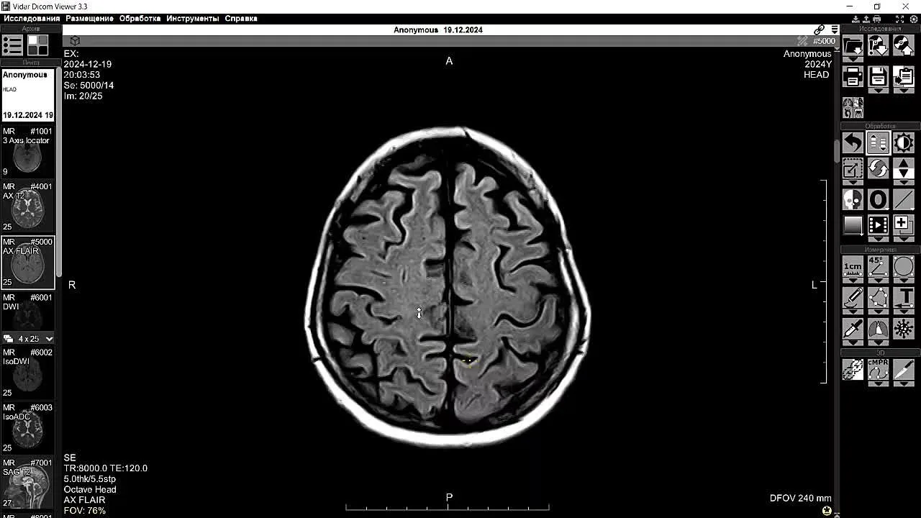Image resolution: width=921 pixels, height=518 pixels.
Task: Undo last processing with arrow icon
Action: coord(853,142)
